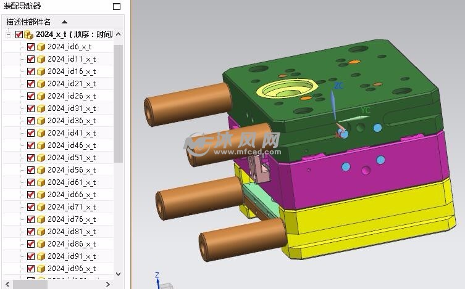Viewport: 465px width, 289px height.
Task: Click the root assembly icon of 2024_x_t
Action: click(x=28, y=35)
